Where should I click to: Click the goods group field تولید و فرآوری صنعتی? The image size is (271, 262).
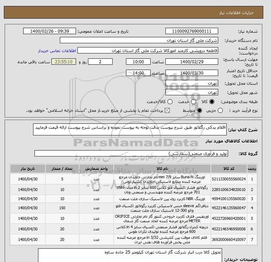coord(131,153)
